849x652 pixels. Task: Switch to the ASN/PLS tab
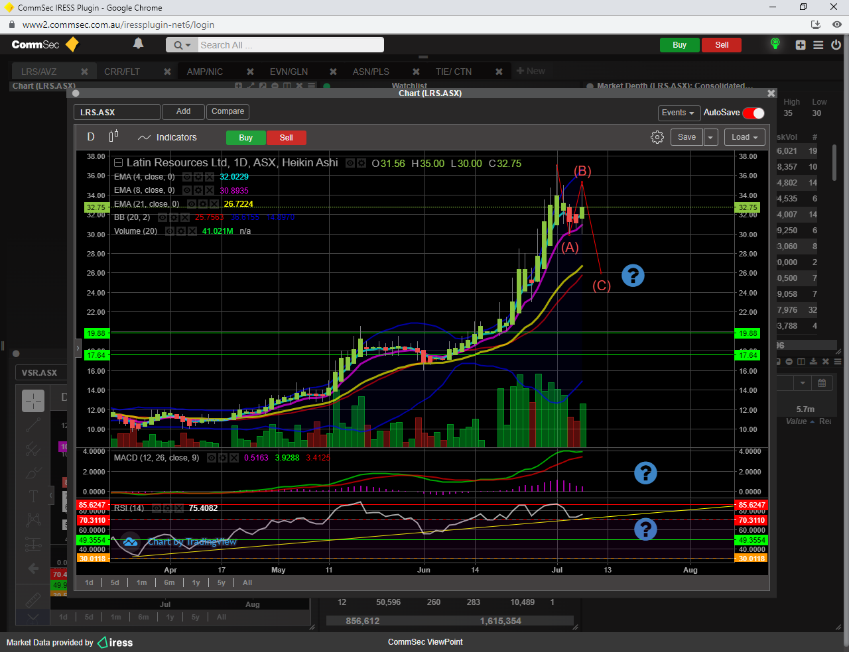click(x=371, y=72)
